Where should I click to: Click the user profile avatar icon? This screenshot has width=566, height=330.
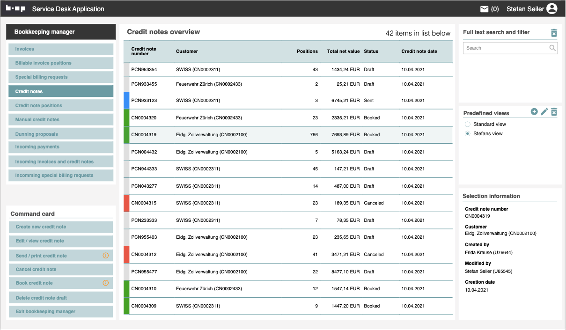click(552, 9)
